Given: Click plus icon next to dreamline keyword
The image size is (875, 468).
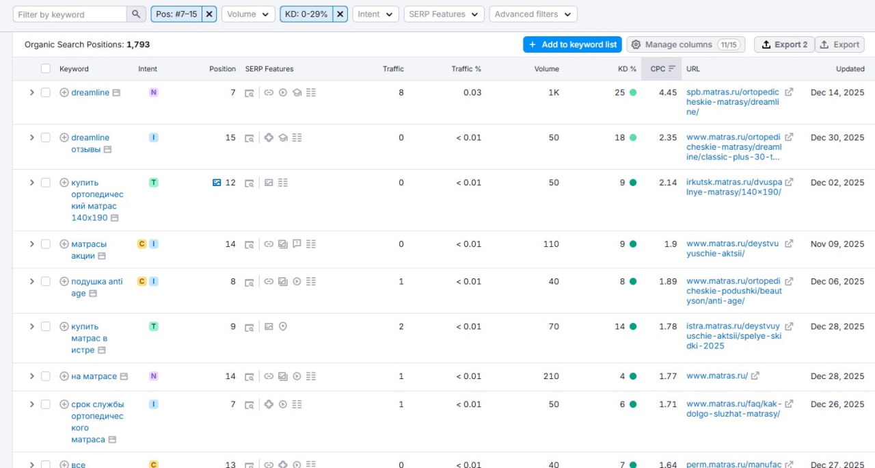Looking at the screenshot, I should coord(64,93).
